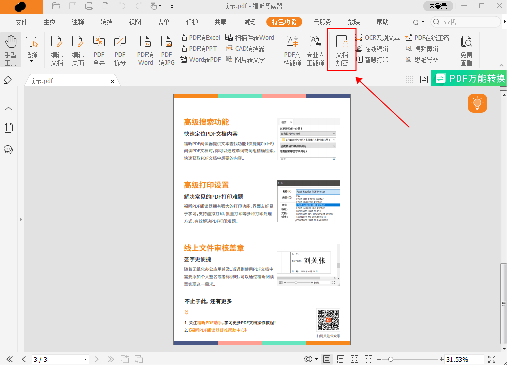This screenshot has width=507, height=365.
Task: Click the green PDF万能转换 banner
Action: coord(469,78)
